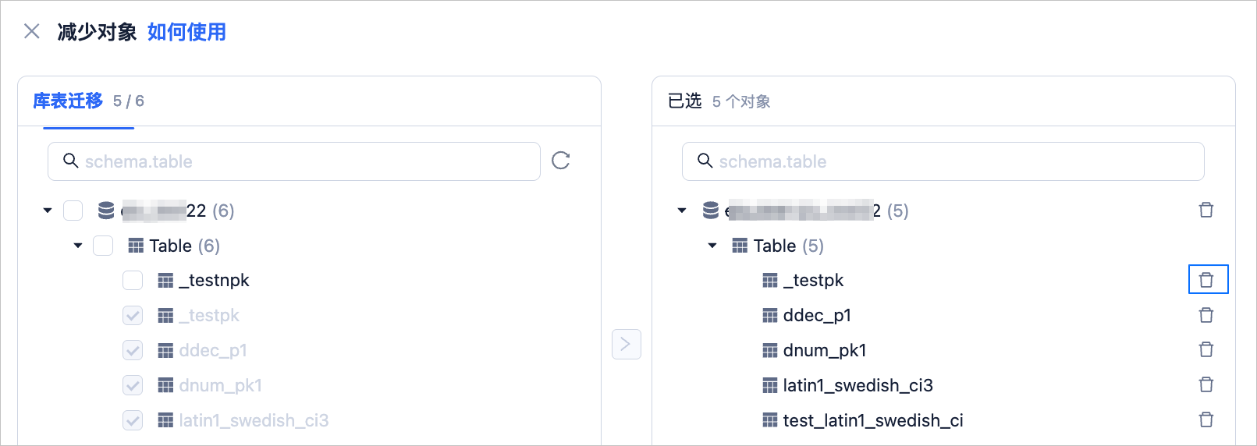Collapse the Table (6) node
Viewport: 1257px width, 446px height.
pyautogui.click(x=78, y=246)
